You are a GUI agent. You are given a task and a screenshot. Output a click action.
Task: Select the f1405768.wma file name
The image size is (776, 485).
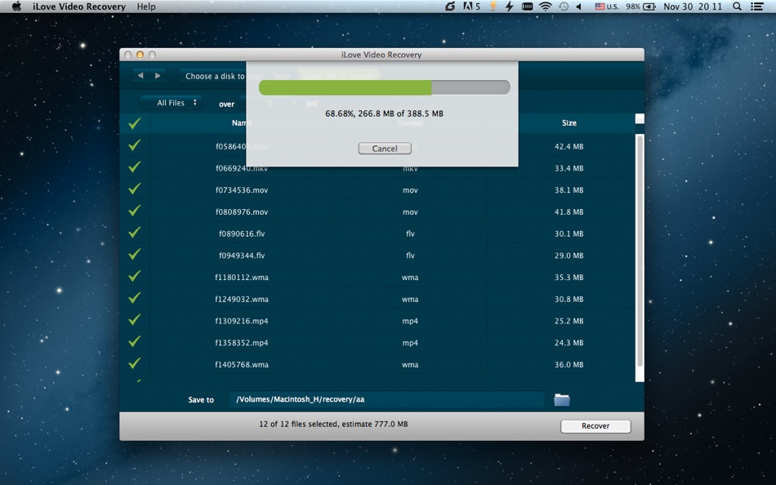242,364
